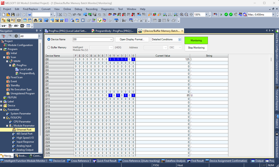The width and height of the screenshot is (279, 167).
Task: Click the Open project folder icon
Action: click(x=8, y=14)
